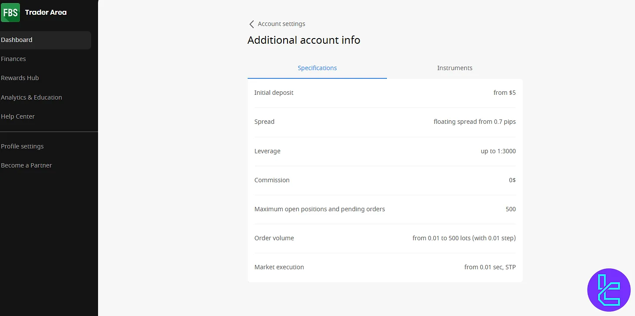This screenshot has width=635, height=316.
Task: Click the back chevron arrow icon
Action: (x=252, y=24)
